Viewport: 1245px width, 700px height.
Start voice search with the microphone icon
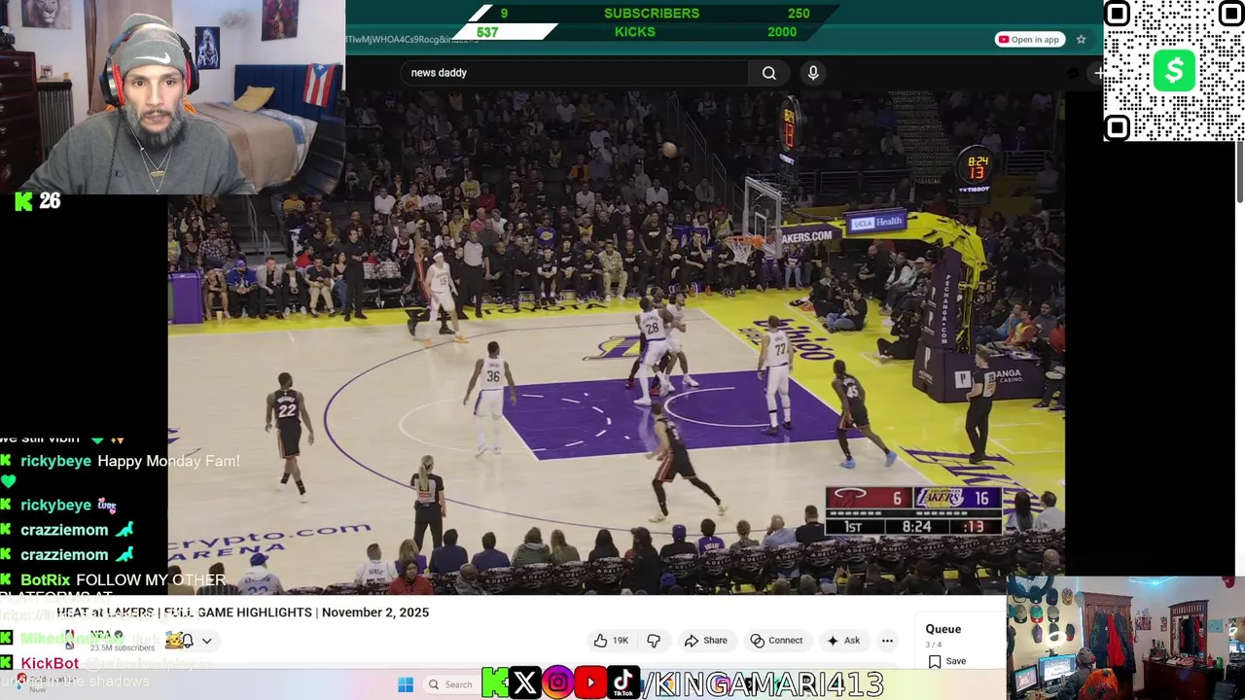(813, 73)
